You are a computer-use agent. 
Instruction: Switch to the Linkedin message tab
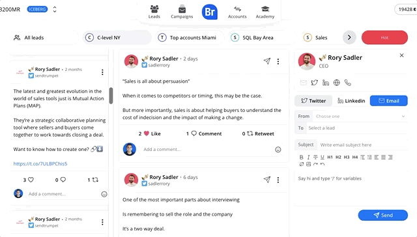351,101
